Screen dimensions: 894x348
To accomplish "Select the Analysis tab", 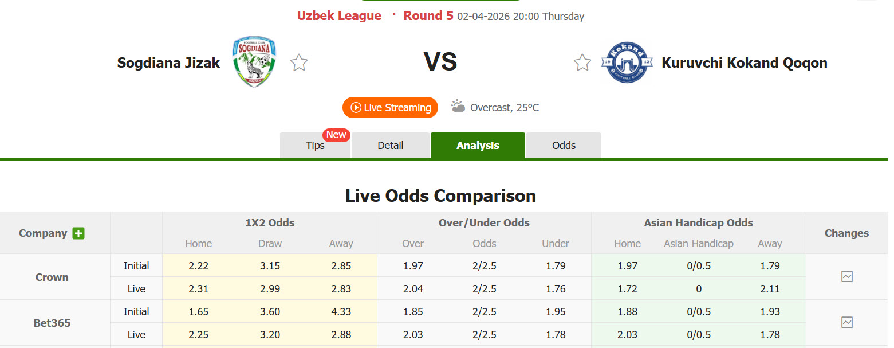I will tap(478, 146).
